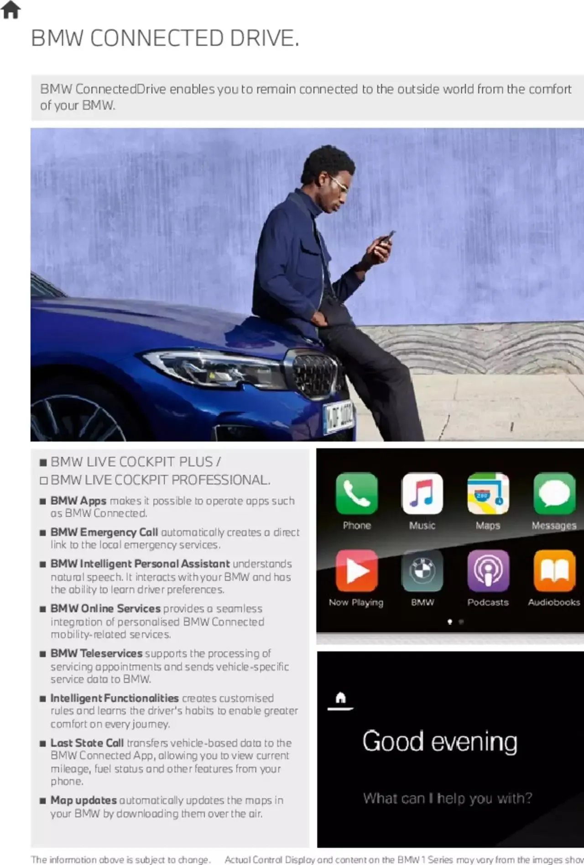Click the Map updates bullet

167,807
